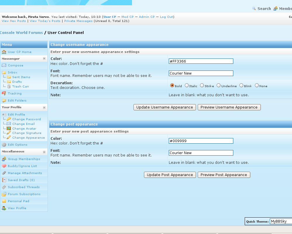Viewport: 292px width, 234px height.
Task: Click the Tracking icon in sidebar
Action: (x=4, y=94)
